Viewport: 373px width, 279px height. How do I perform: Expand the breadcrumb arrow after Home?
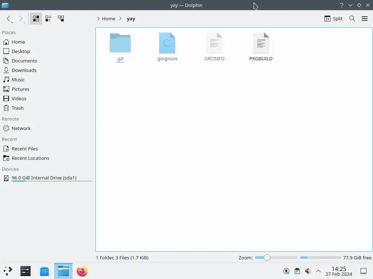120,19
